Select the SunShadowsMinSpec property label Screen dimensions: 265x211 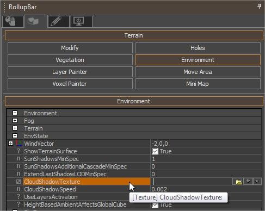click(51, 159)
